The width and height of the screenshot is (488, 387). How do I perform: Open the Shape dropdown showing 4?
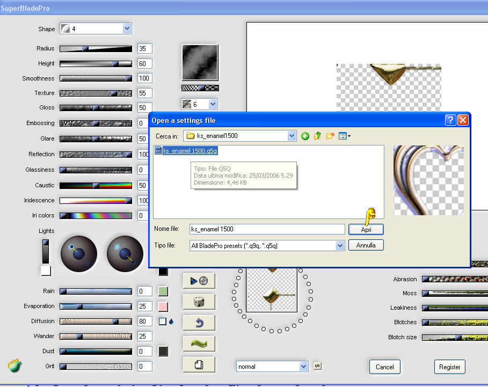pyautogui.click(x=127, y=29)
